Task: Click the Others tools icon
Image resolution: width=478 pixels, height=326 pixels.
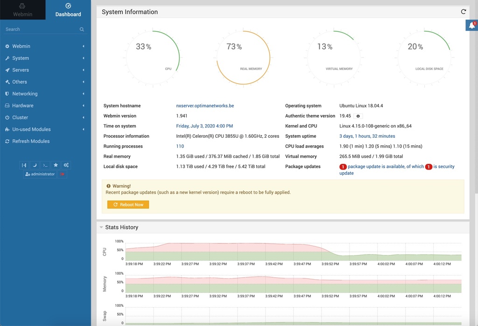Action: 7,82
